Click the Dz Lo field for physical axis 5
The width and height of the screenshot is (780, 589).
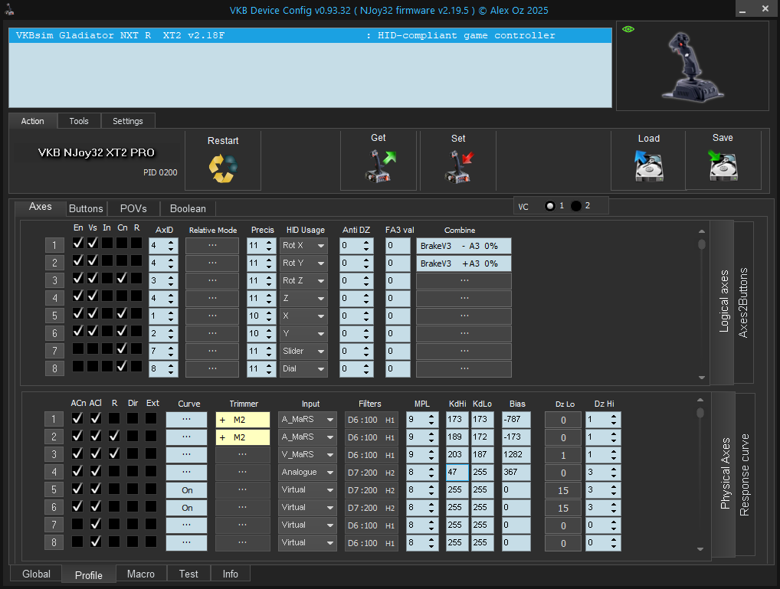563,490
